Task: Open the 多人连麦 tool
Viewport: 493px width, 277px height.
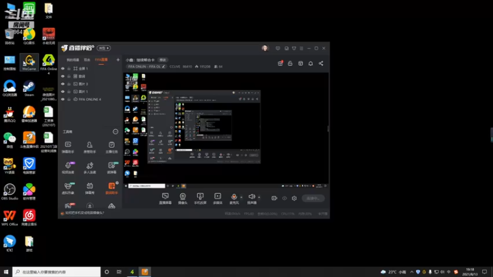Action: point(89,167)
